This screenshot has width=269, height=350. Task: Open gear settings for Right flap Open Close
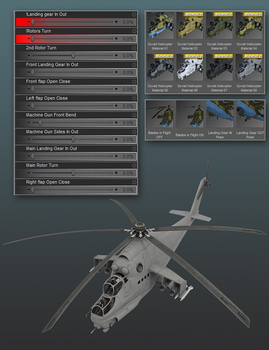(x=134, y=182)
